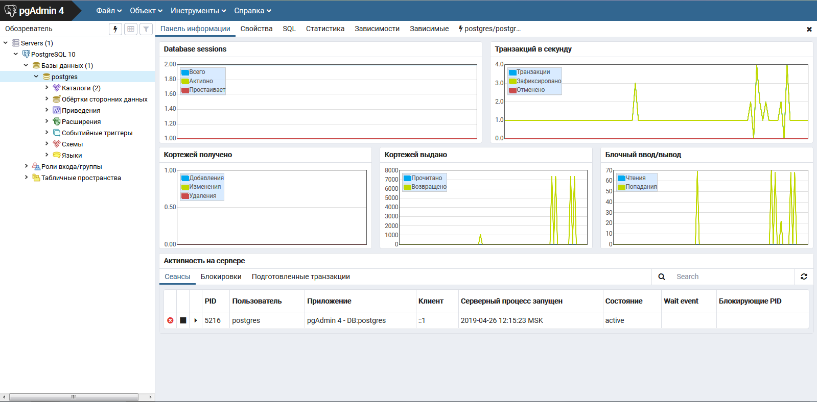817x402 pixels.
Task: Click the Query Tool lightning icon in the browser
Action: click(x=115, y=29)
